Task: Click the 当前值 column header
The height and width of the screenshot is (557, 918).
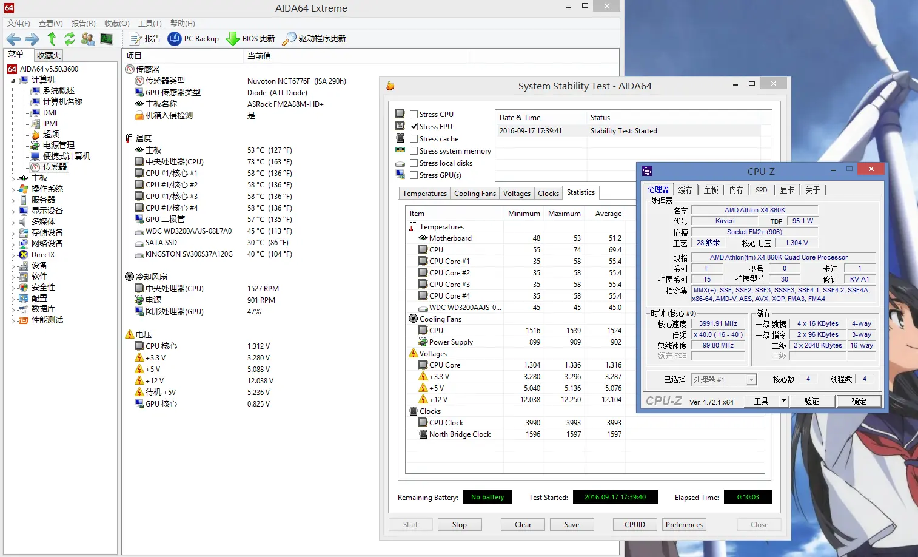Action: (355, 56)
